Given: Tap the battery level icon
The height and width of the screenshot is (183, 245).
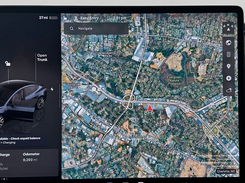Looking at the screenshot, I should 54,18.
